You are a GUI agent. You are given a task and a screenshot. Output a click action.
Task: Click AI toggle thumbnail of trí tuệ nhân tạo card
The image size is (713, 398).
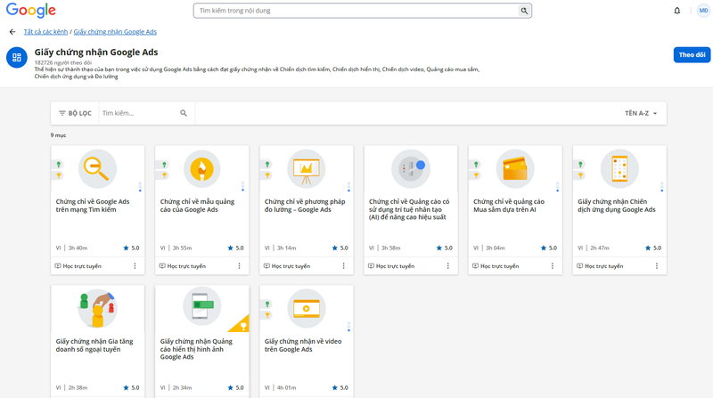point(411,168)
